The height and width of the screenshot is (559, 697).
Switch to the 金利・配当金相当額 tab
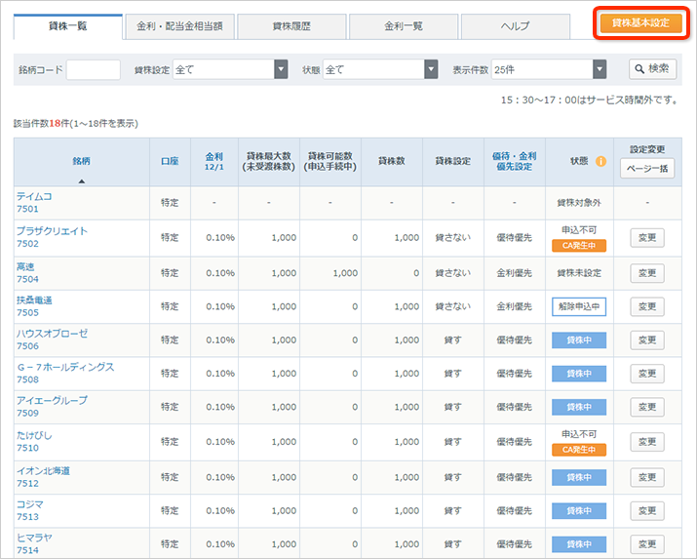179,26
